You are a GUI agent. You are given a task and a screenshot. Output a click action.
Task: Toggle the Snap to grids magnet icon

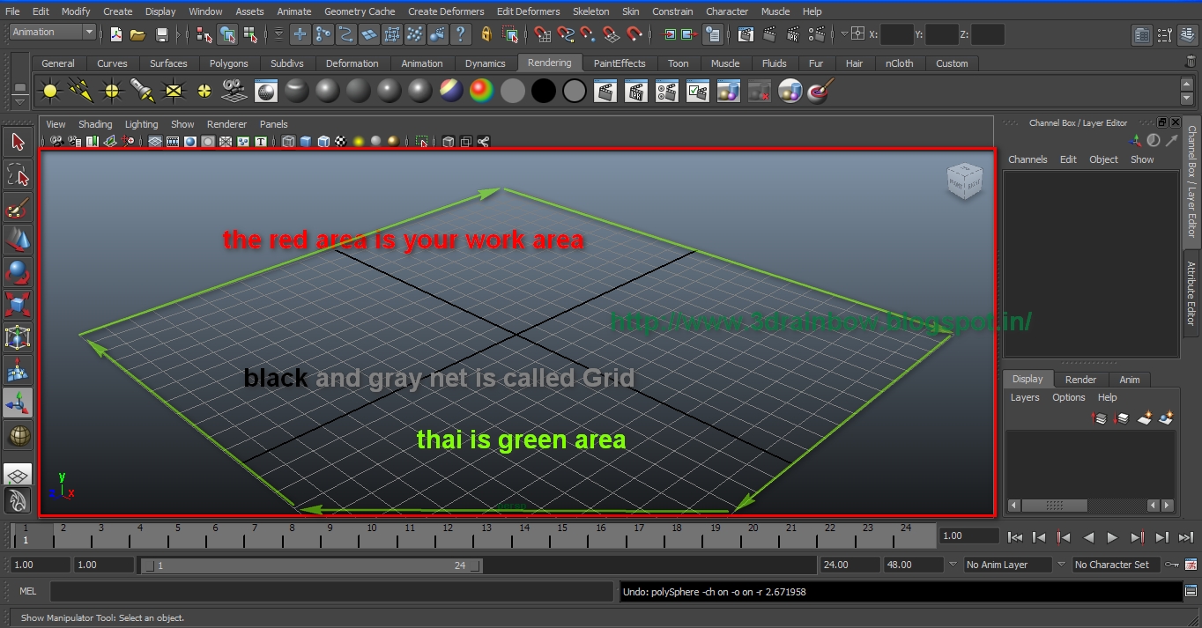[543, 34]
